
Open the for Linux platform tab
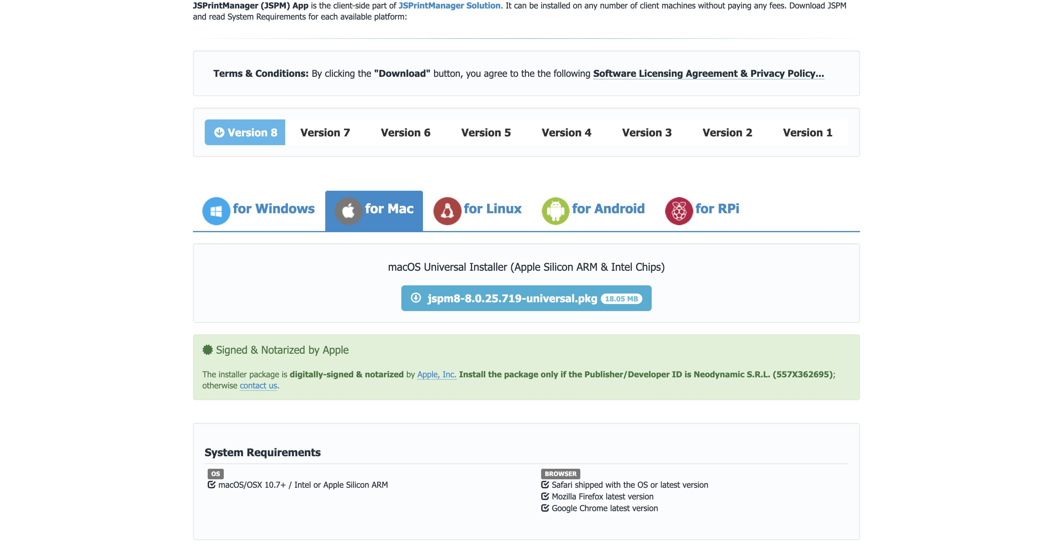[x=477, y=211]
